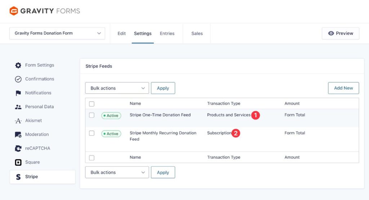Image resolution: width=369 pixels, height=200 pixels.
Task: Open the Stripe One-Time Donation Feed link
Action: coord(160,115)
